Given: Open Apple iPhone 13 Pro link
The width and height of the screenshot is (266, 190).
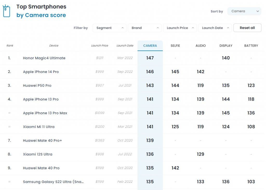Looking at the screenshot, I should [x=41, y=99].
